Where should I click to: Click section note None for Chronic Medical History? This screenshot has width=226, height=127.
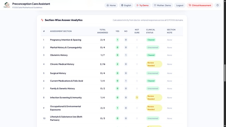tap(169, 64)
